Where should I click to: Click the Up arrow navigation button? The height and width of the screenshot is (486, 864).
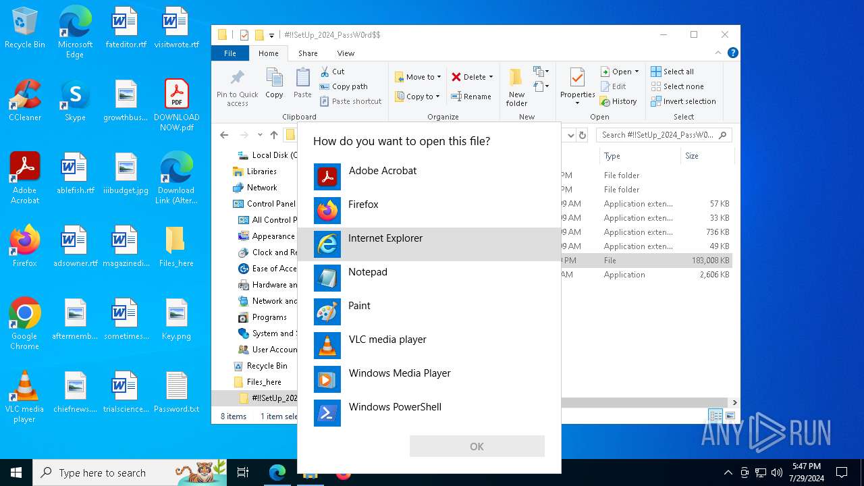pyautogui.click(x=273, y=135)
